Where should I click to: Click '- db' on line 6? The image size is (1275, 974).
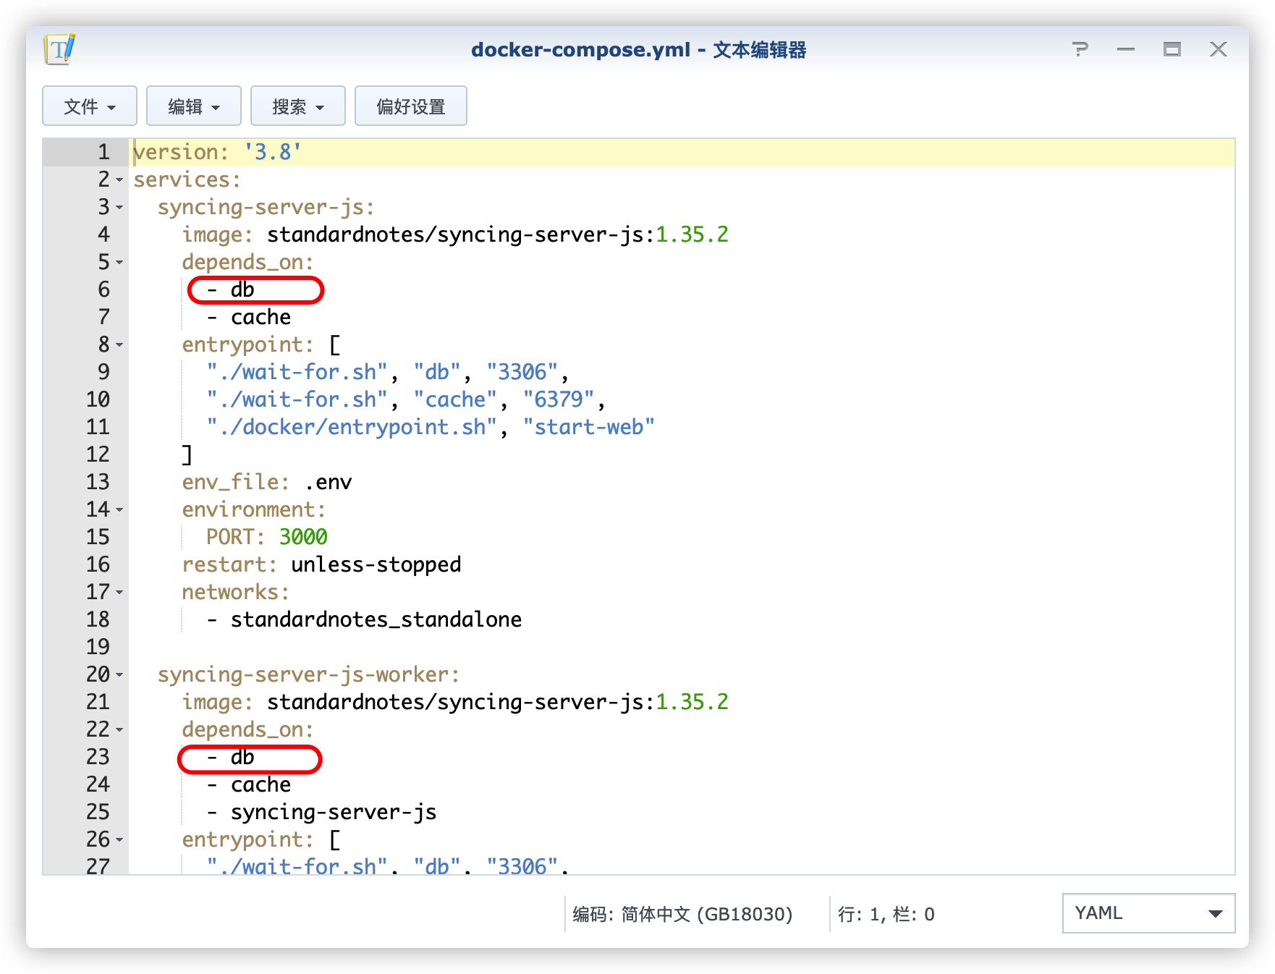tap(231, 289)
